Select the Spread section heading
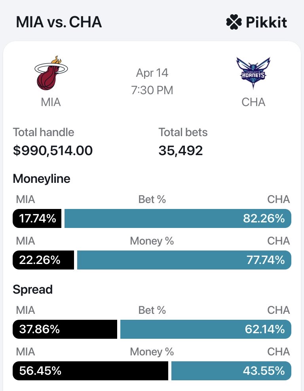 [32, 289]
